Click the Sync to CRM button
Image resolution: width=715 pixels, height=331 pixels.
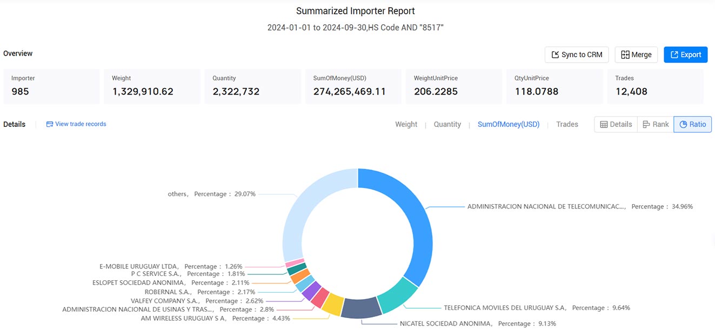pyautogui.click(x=577, y=55)
